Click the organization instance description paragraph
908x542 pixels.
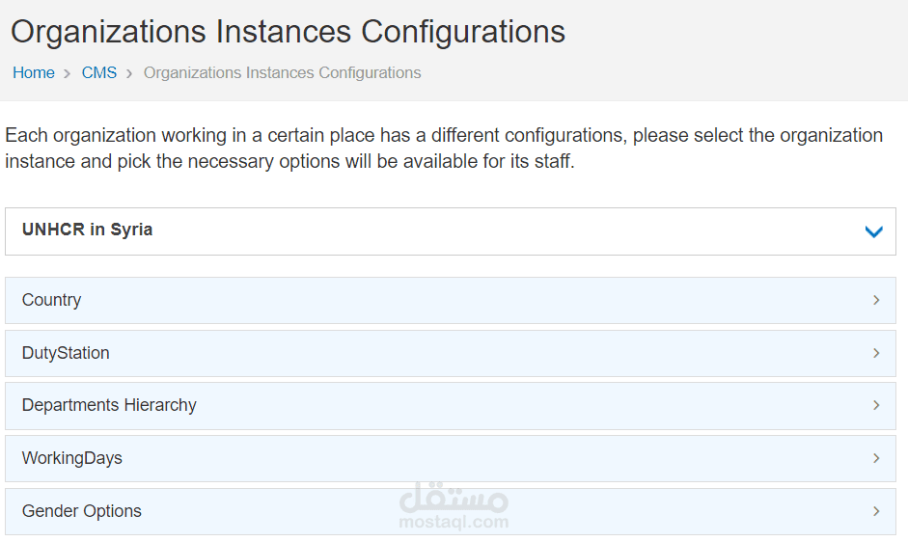click(444, 148)
